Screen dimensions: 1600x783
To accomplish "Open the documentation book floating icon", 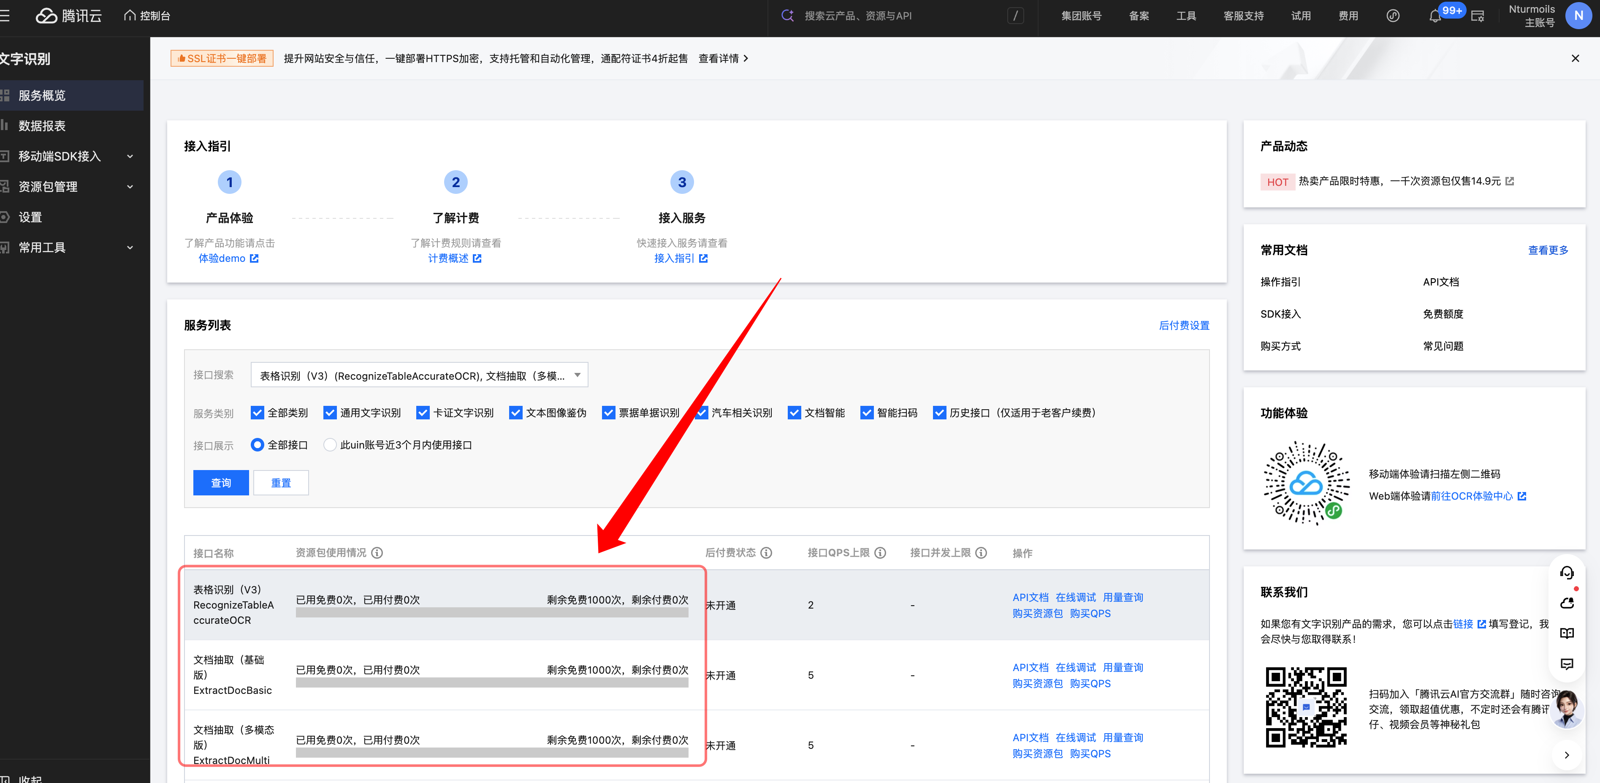I will pyautogui.click(x=1567, y=633).
